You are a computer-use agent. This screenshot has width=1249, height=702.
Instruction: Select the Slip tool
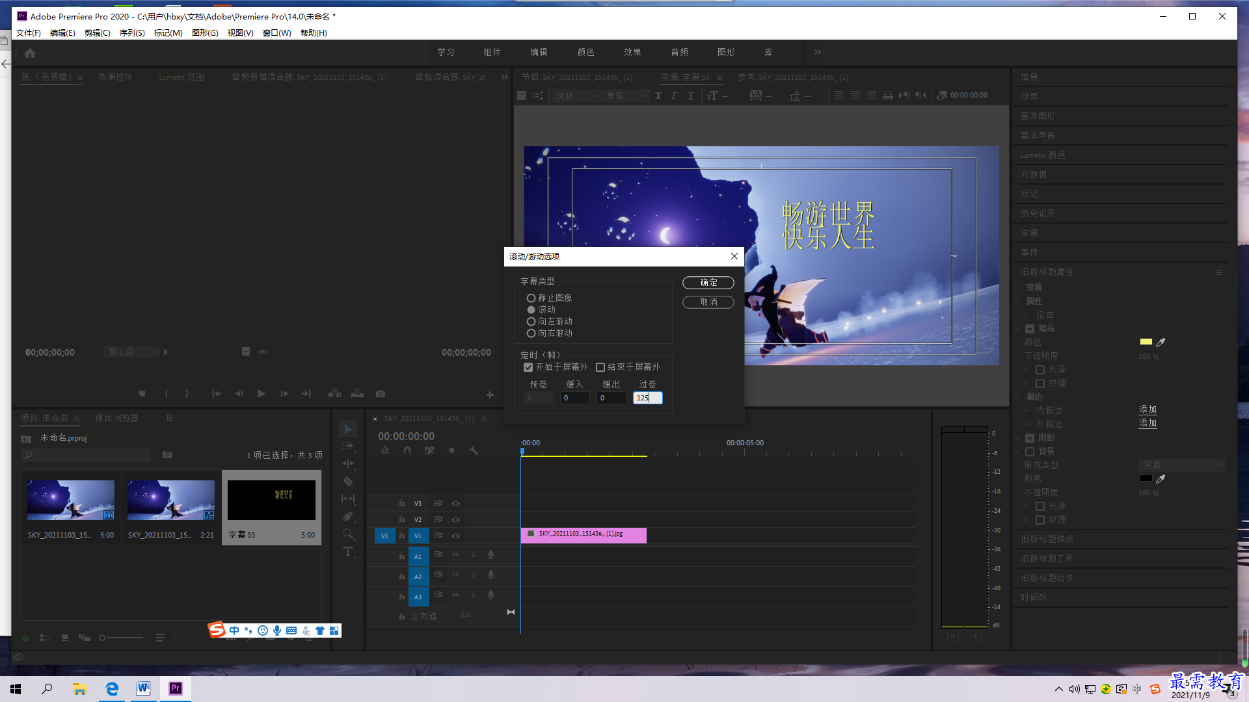tap(348, 499)
